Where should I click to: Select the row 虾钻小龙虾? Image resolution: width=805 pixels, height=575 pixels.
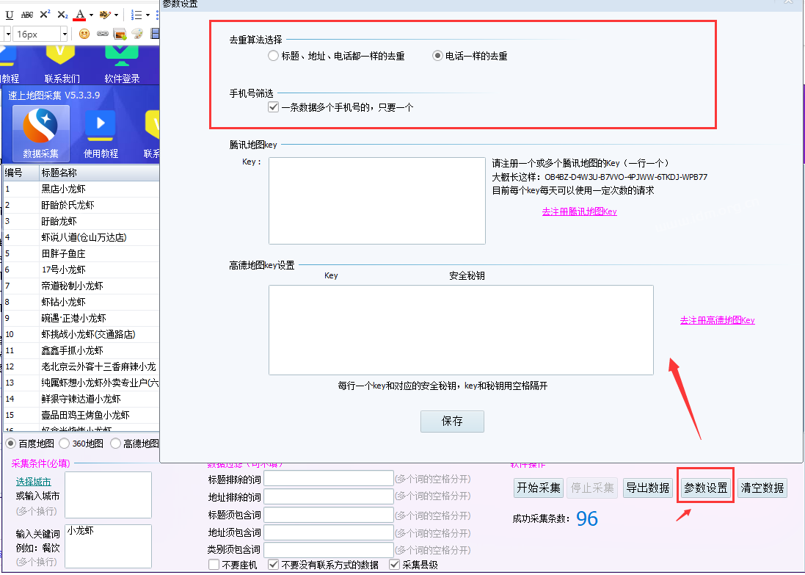coord(81,302)
